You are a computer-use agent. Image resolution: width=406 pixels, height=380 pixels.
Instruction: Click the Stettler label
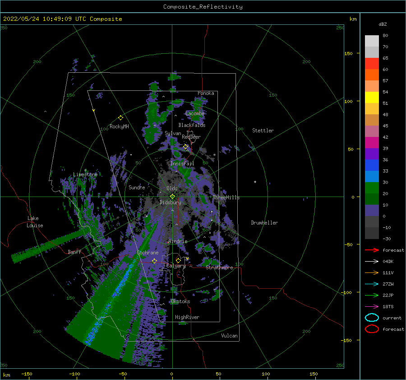click(263, 131)
